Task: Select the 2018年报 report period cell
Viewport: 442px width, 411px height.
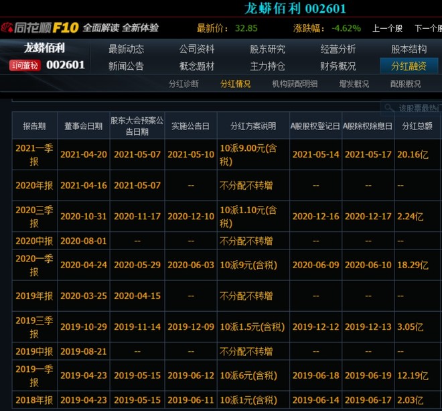Action: 34,400
